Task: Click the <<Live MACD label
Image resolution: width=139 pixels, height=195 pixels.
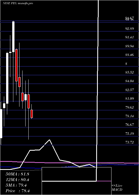Action: [x=117, y=188]
